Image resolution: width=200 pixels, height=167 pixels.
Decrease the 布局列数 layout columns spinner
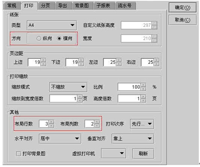[97, 126]
